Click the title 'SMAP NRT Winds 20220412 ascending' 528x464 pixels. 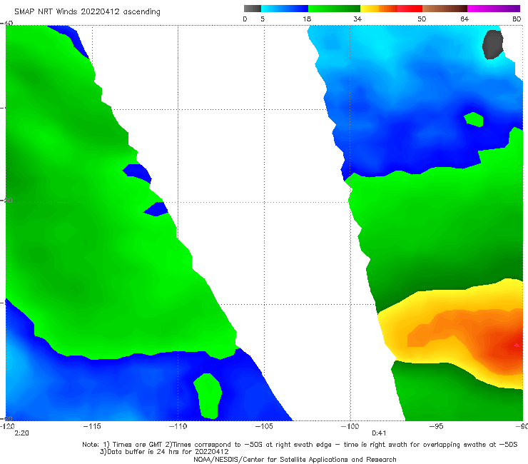pos(87,11)
